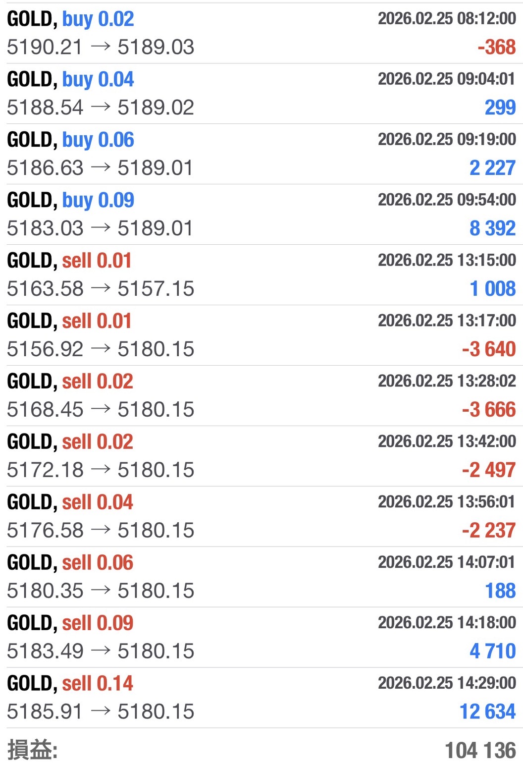
Task: Select the sell 0.01 trade opened at 5163.58
Action: pyautogui.click(x=69, y=261)
